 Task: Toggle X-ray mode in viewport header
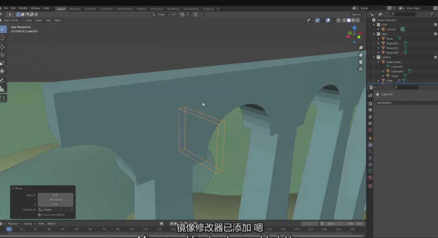click(x=338, y=20)
